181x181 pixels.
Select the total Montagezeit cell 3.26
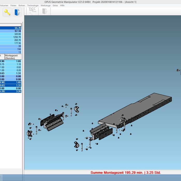13,92
